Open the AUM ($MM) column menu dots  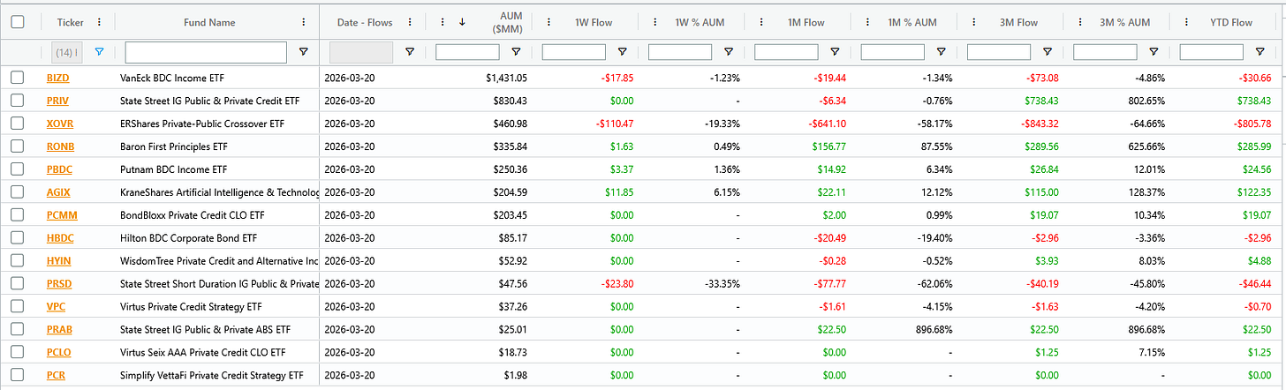click(x=443, y=22)
